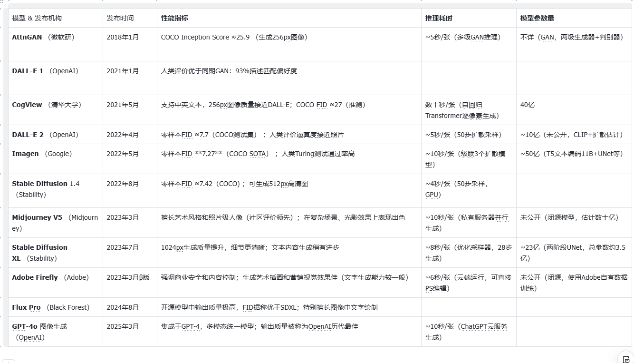This screenshot has width=634, height=363.
Task: Select the 'Stable Diffusion XL (Stability)' cell
Action: tap(56, 253)
